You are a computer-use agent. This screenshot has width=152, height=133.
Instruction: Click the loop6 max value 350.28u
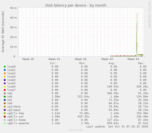click(142, 87)
